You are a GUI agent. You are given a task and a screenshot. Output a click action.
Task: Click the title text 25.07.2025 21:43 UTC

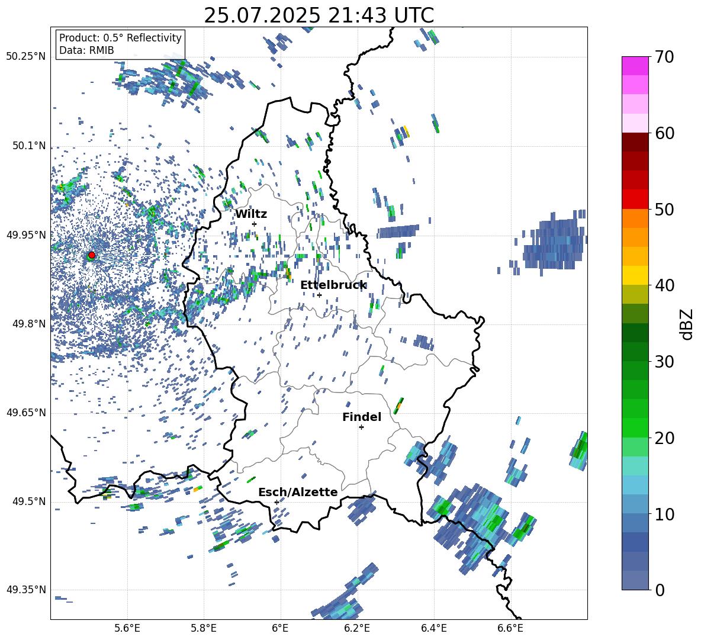tap(319, 15)
